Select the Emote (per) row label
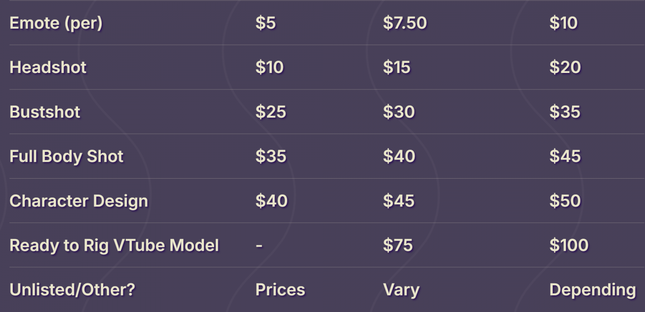 point(56,23)
